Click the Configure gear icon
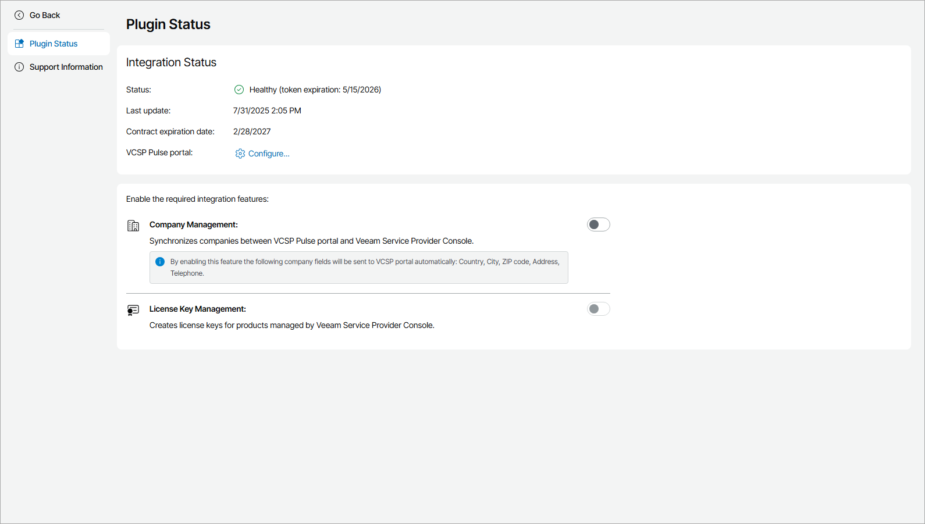925x524 pixels. 240,154
